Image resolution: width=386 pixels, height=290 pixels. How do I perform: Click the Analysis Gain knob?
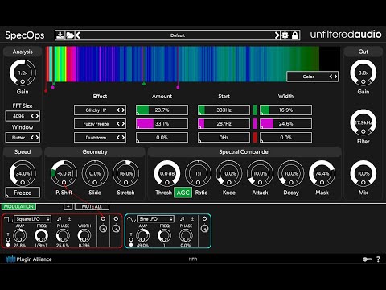point(23,72)
